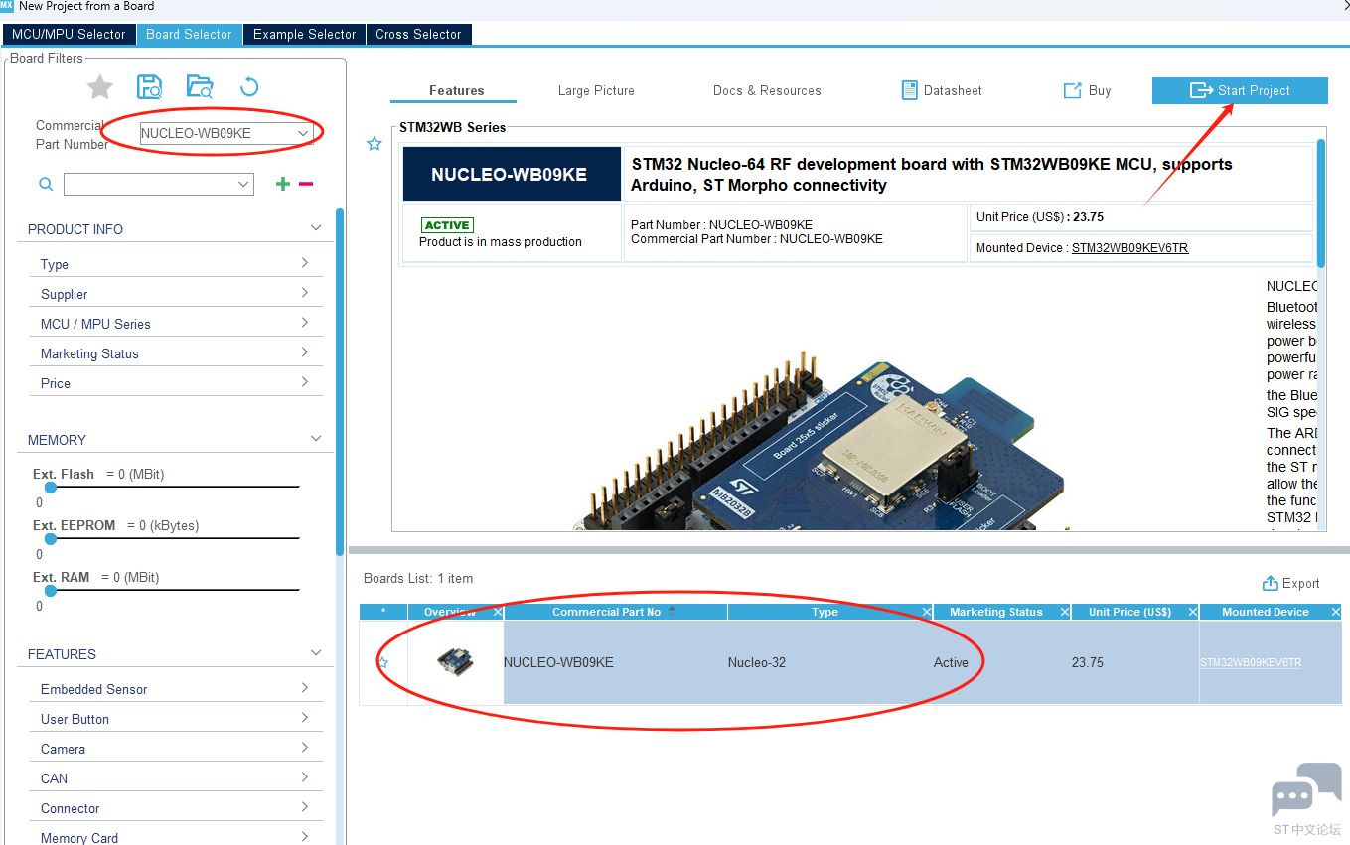Close the Mounted Device column
Viewport: 1350px width, 845px height.
click(x=1336, y=612)
